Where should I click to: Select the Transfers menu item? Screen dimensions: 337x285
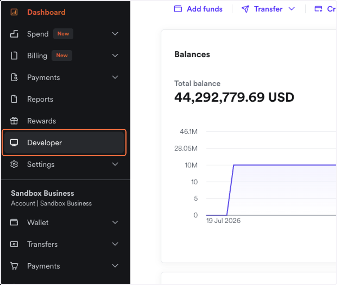42,244
